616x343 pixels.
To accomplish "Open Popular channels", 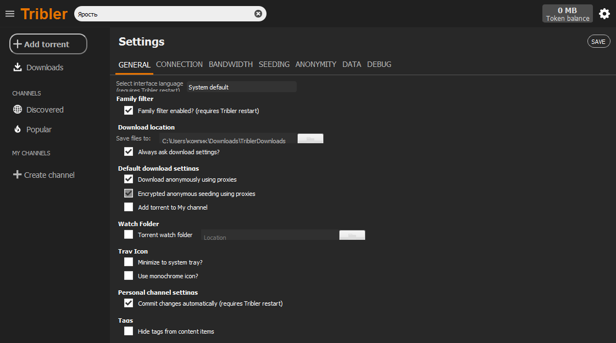I will [x=39, y=130].
